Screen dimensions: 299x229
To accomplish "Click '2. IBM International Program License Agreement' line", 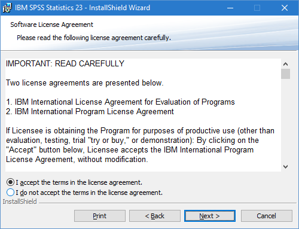I will pos(90,112).
